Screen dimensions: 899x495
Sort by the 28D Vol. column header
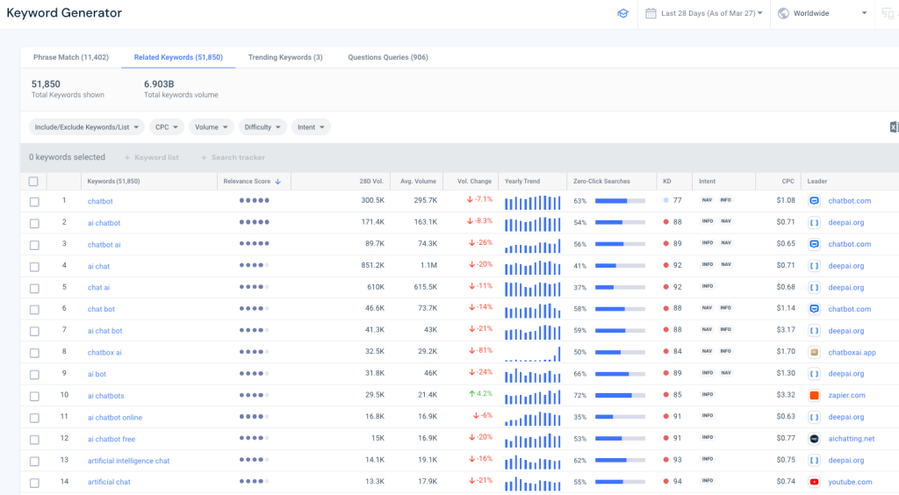[x=371, y=181]
